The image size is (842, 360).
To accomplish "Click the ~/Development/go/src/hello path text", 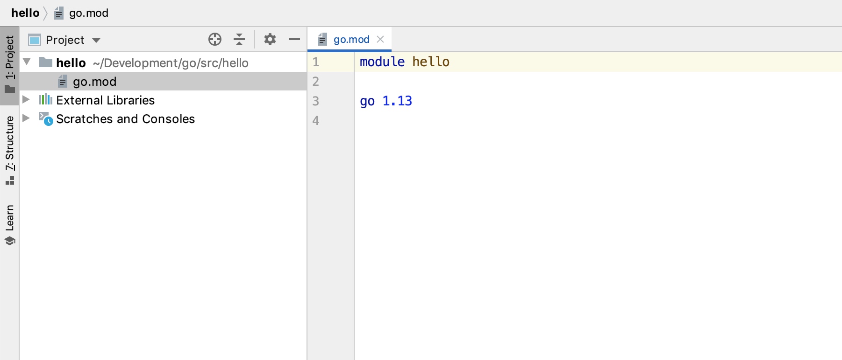I will tap(171, 63).
